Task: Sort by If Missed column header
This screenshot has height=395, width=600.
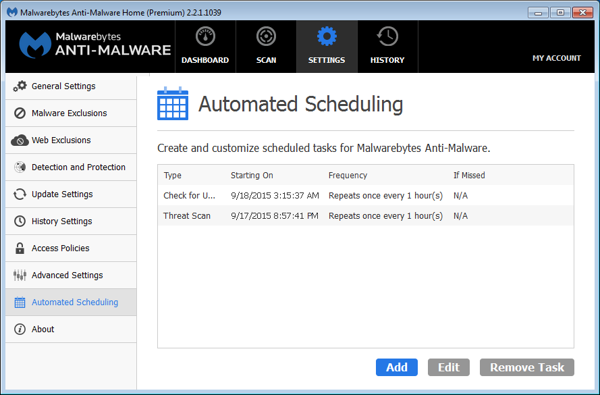Action: click(469, 176)
